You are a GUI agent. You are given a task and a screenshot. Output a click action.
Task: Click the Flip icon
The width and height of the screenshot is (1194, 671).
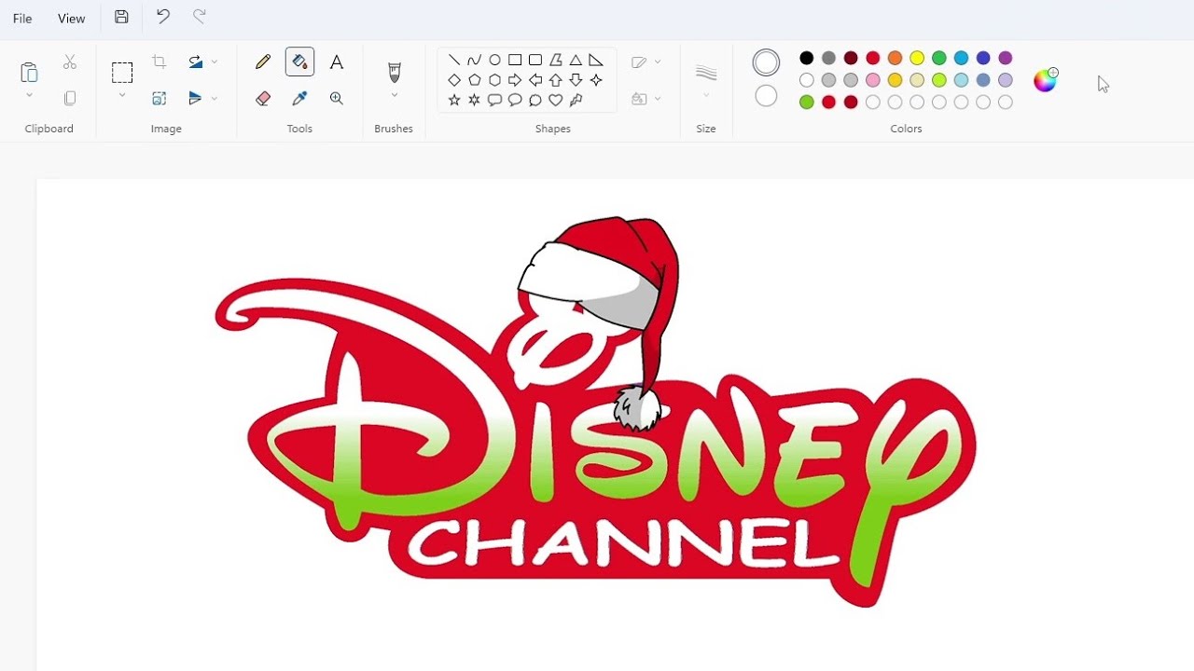196,98
